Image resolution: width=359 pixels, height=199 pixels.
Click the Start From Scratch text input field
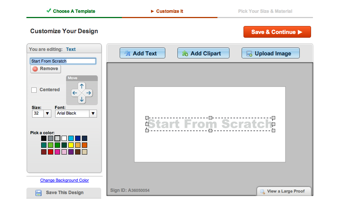click(x=63, y=61)
